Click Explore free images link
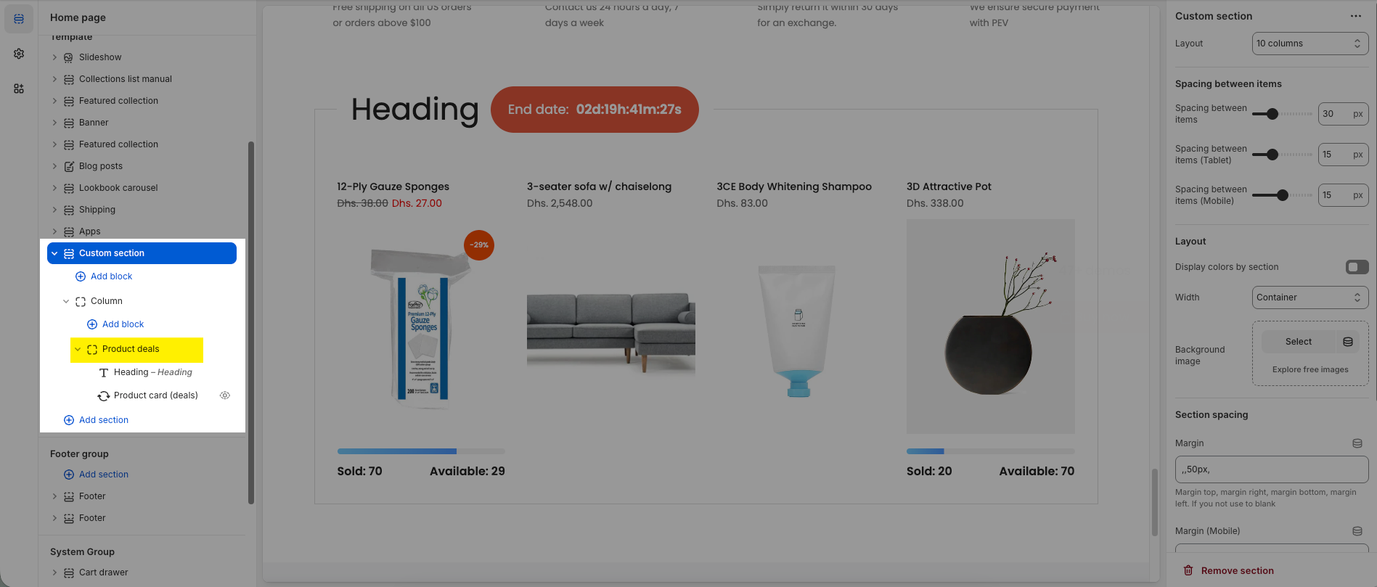 click(1310, 369)
